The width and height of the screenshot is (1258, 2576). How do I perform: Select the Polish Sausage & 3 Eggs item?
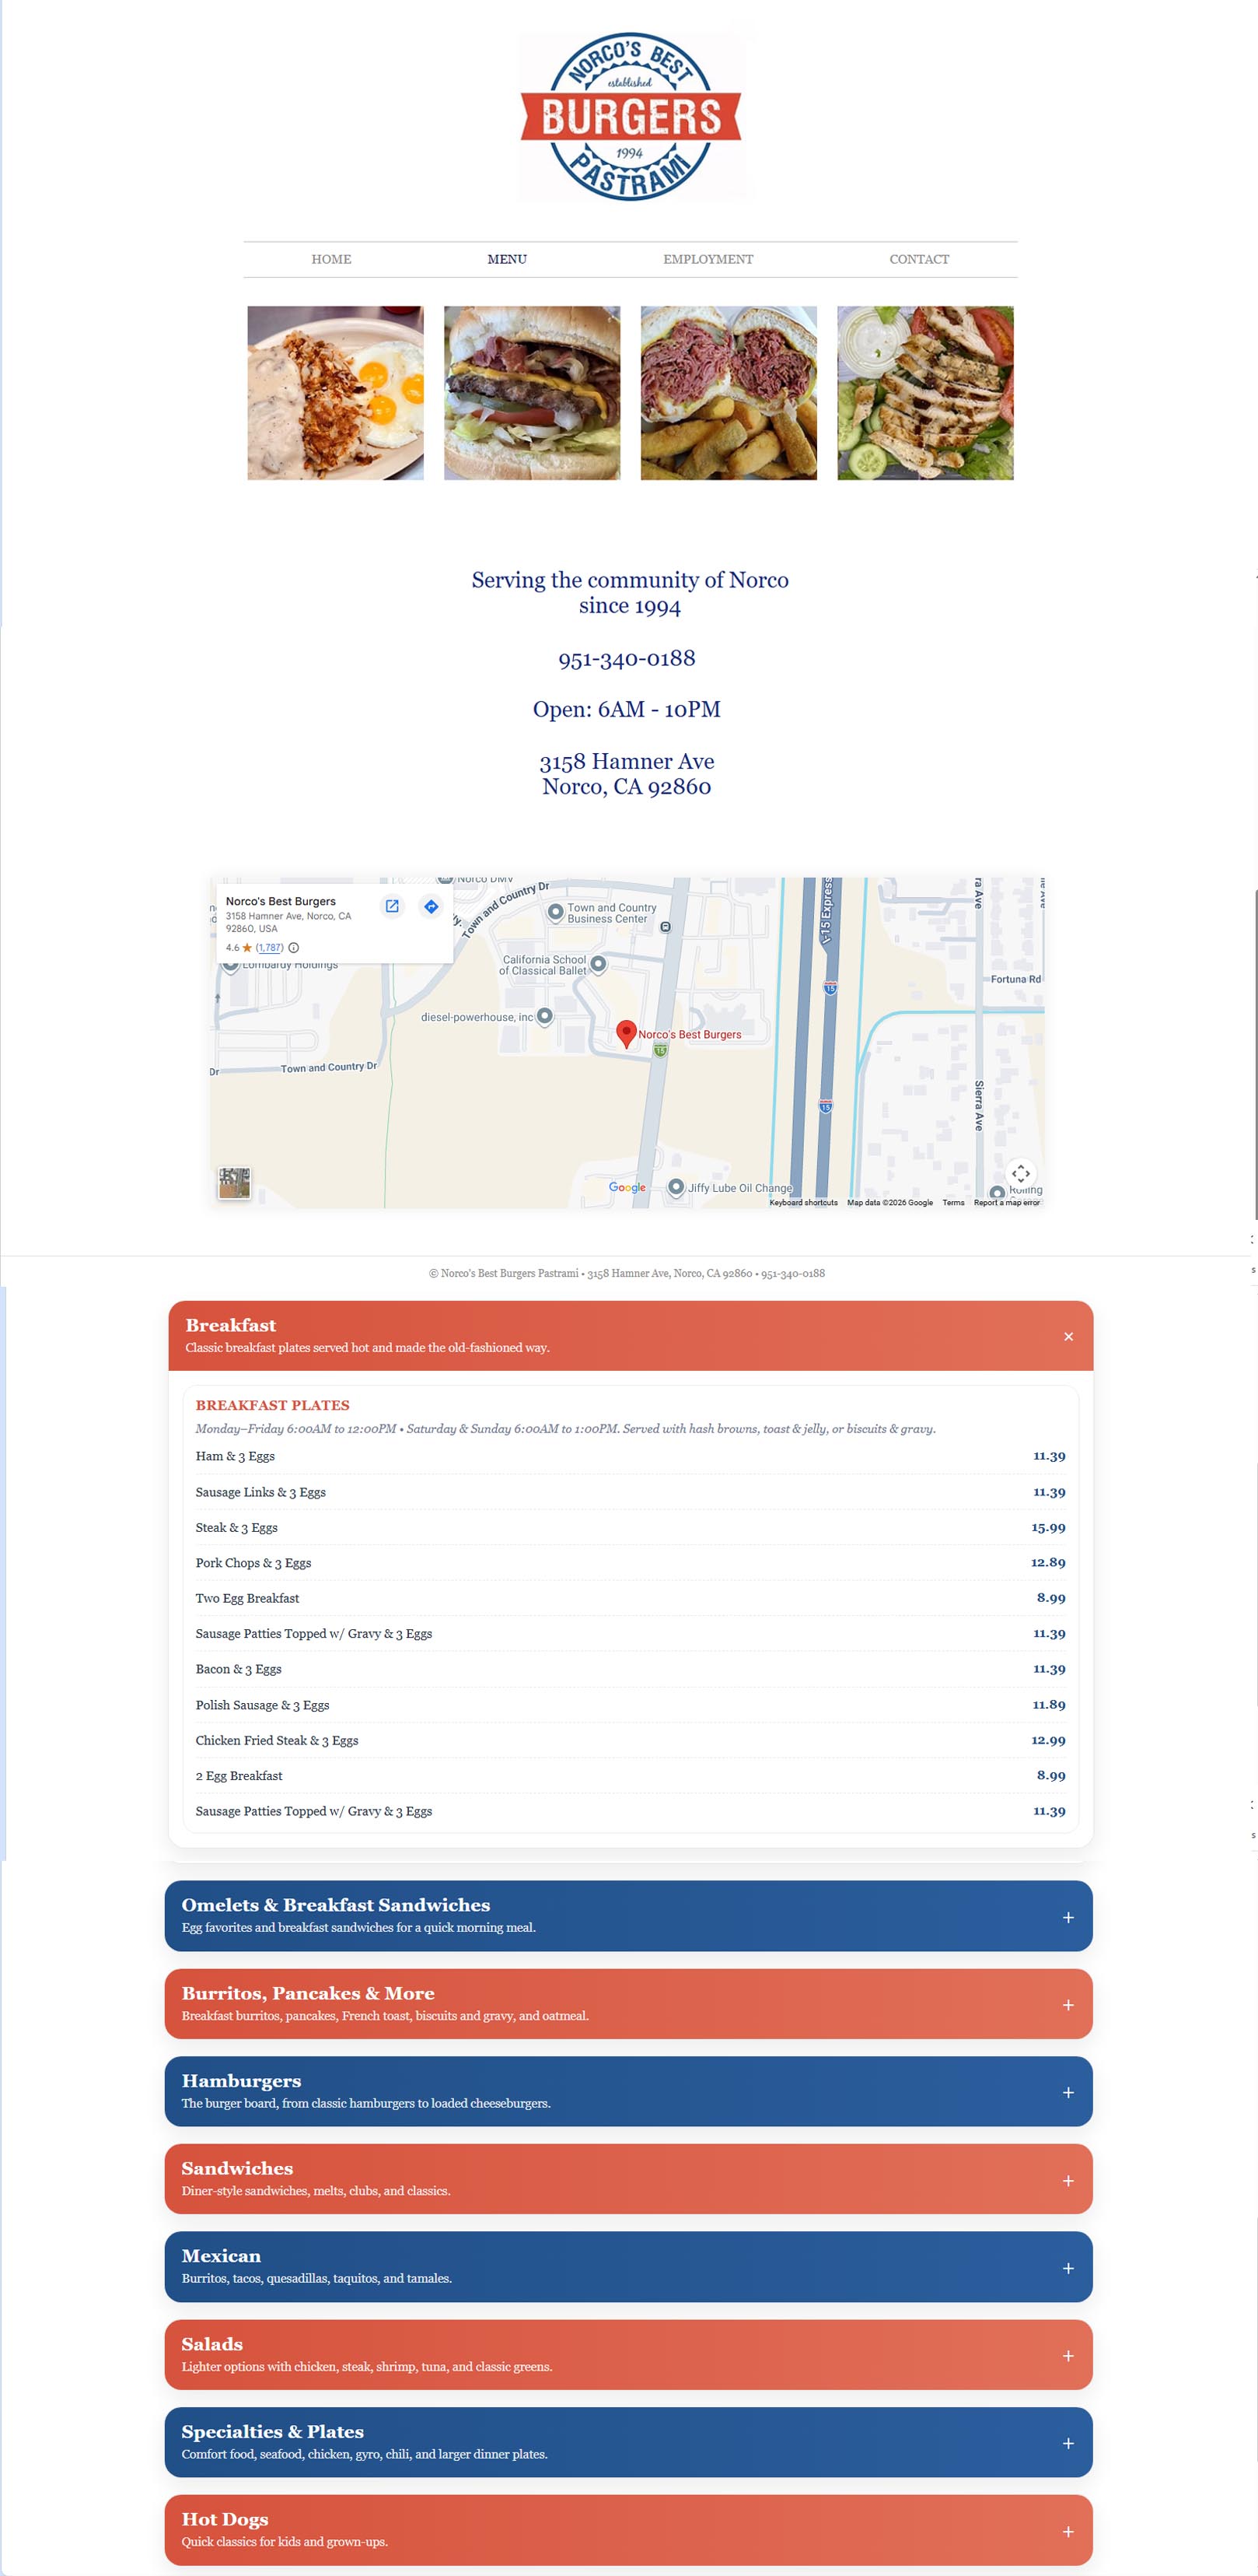(631, 1705)
